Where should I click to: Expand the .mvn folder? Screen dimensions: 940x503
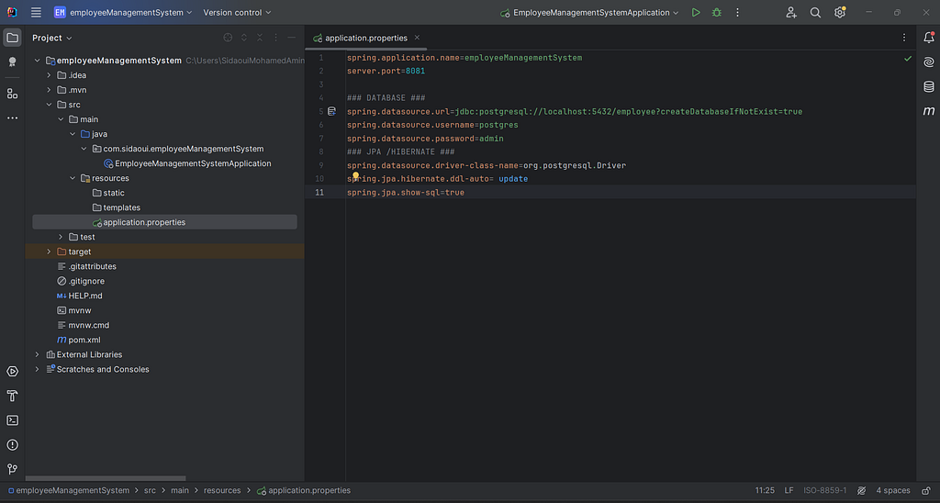pyautogui.click(x=50, y=90)
